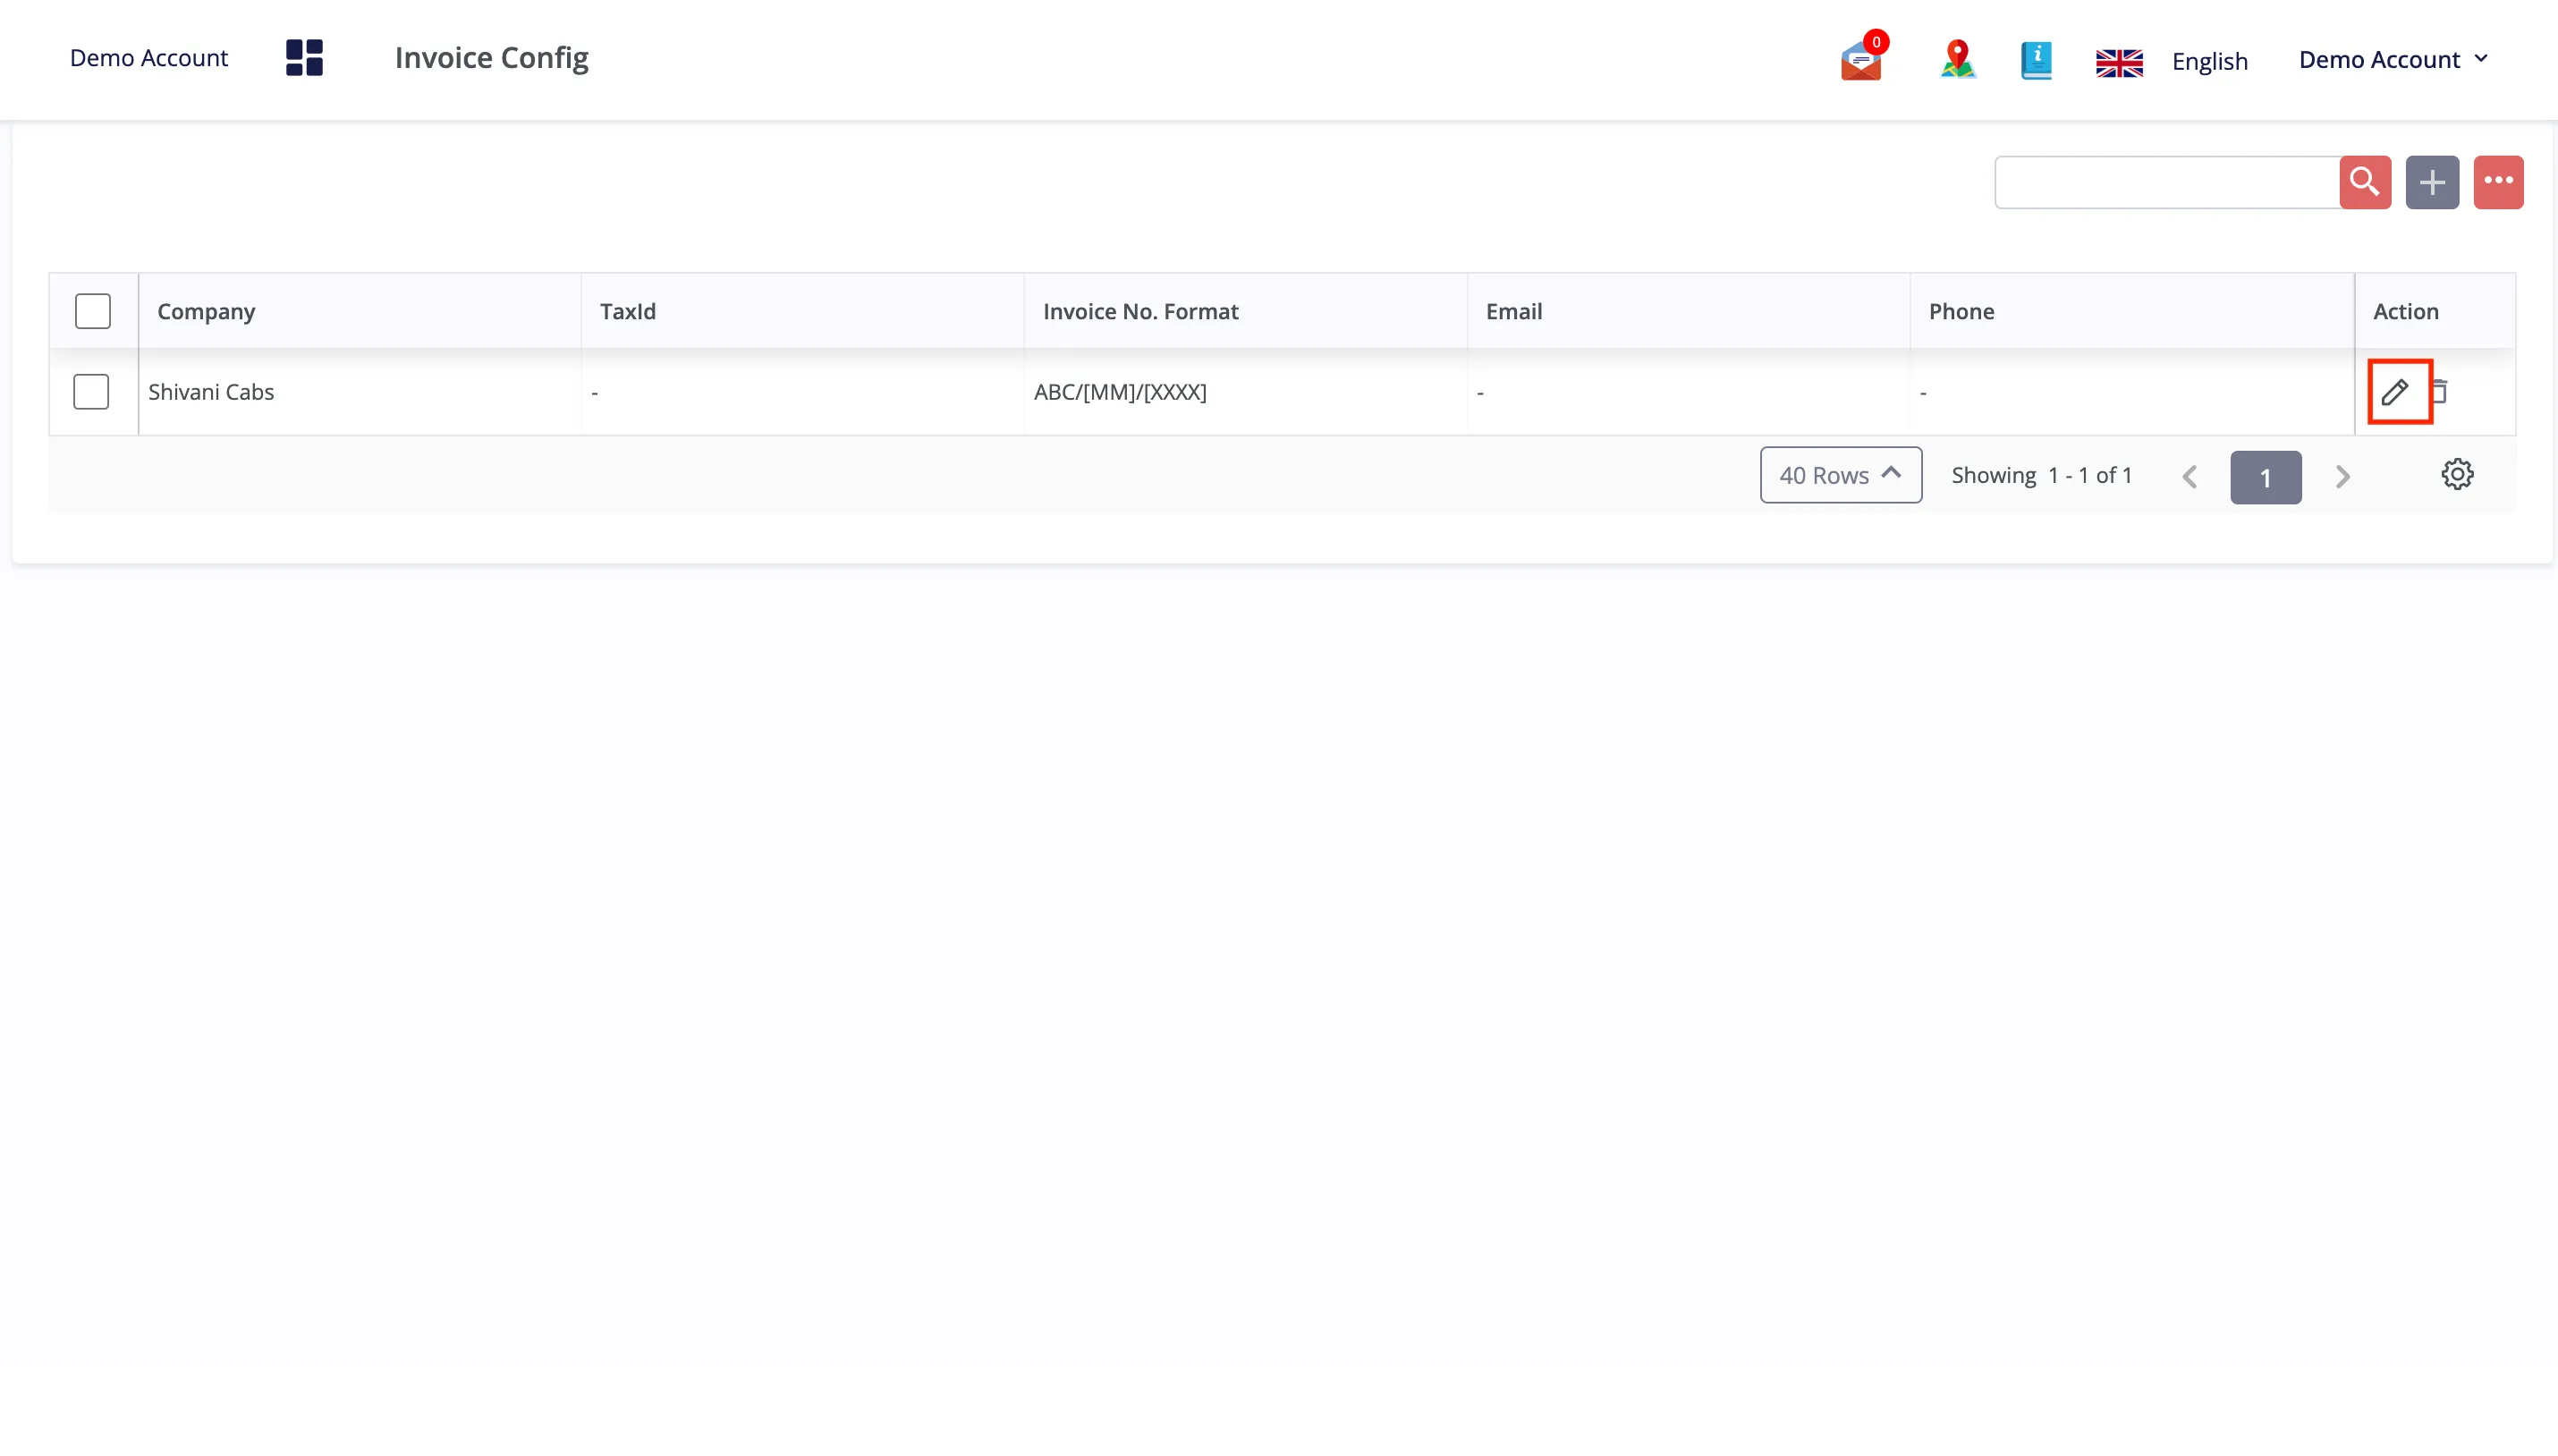Select page 1 button
The image size is (2558, 1456).
[2265, 478]
